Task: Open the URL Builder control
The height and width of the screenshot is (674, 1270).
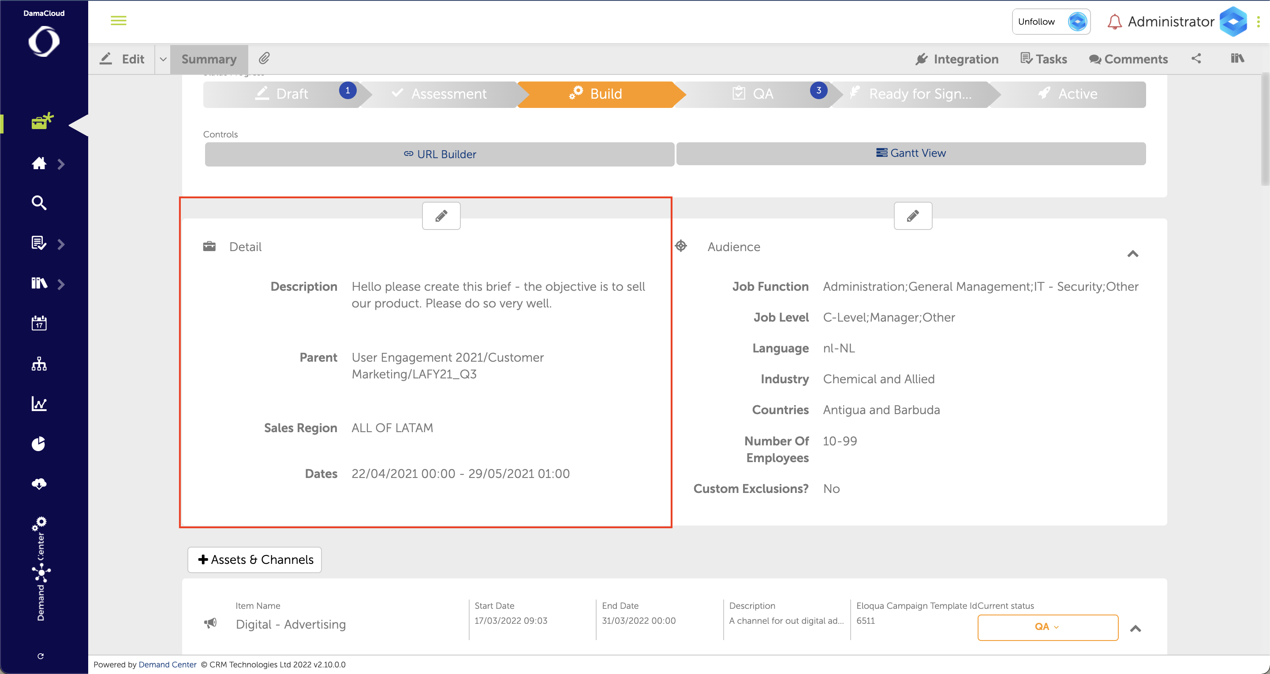Action: 439,154
